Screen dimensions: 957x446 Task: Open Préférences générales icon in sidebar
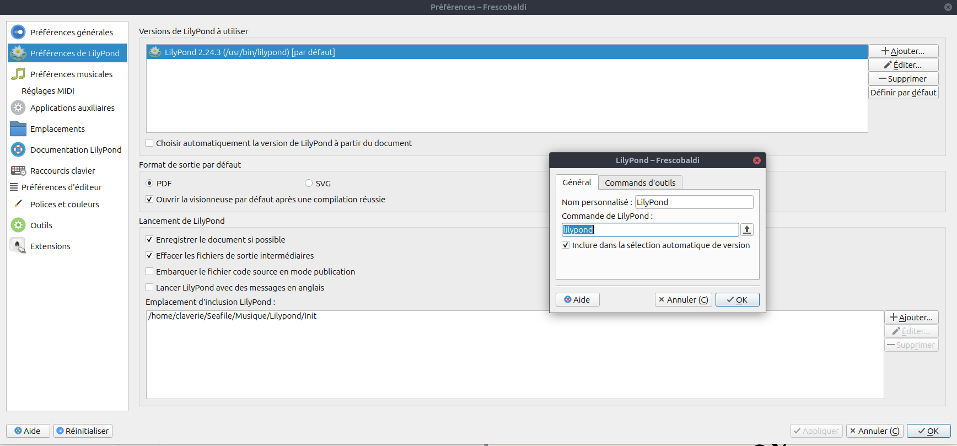click(18, 32)
